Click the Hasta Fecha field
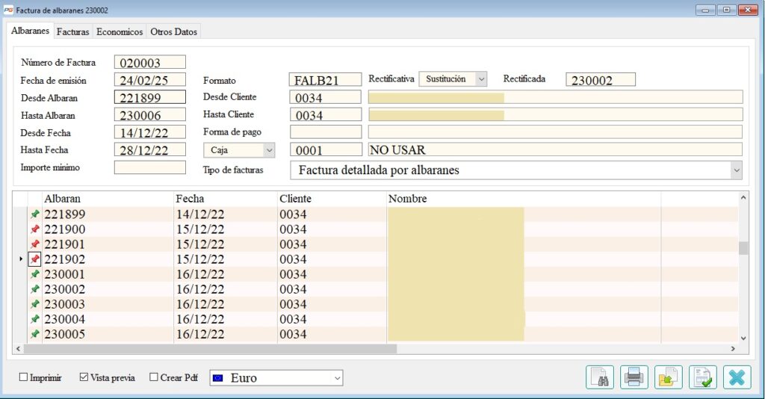This screenshot has height=399, width=765. [x=149, y=149]
